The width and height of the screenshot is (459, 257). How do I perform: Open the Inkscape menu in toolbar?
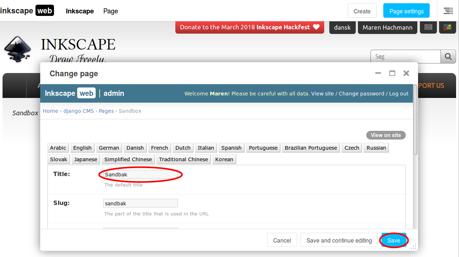coord(80,11)
